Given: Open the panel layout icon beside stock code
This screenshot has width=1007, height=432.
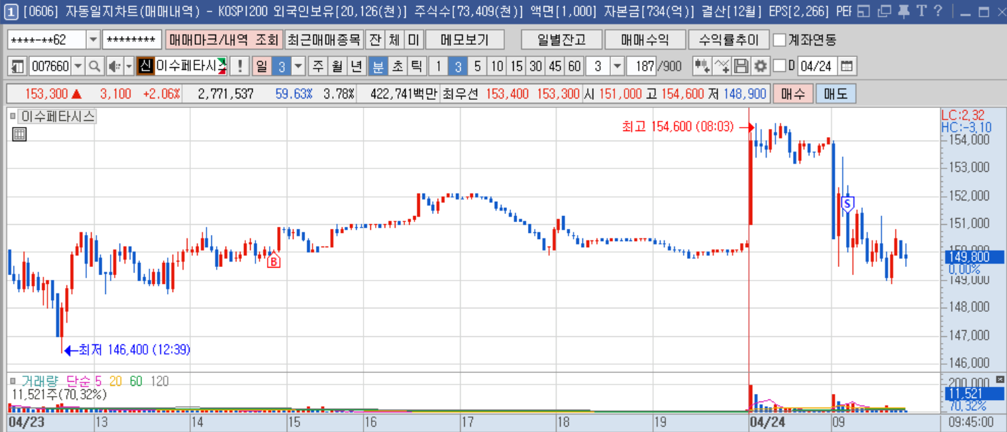Looking at the screenshot, I should (18, 67).
